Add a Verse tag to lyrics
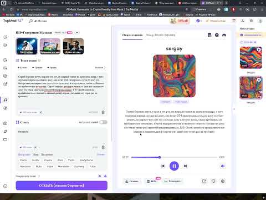This screenshot has height=200, width=266. [23, 68]
